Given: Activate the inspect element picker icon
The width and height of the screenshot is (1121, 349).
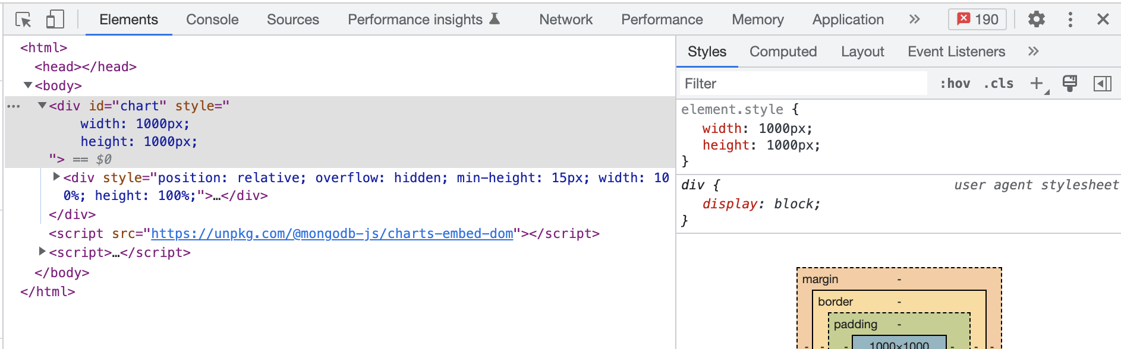Looking at the screenshot, I should point(23,20).
